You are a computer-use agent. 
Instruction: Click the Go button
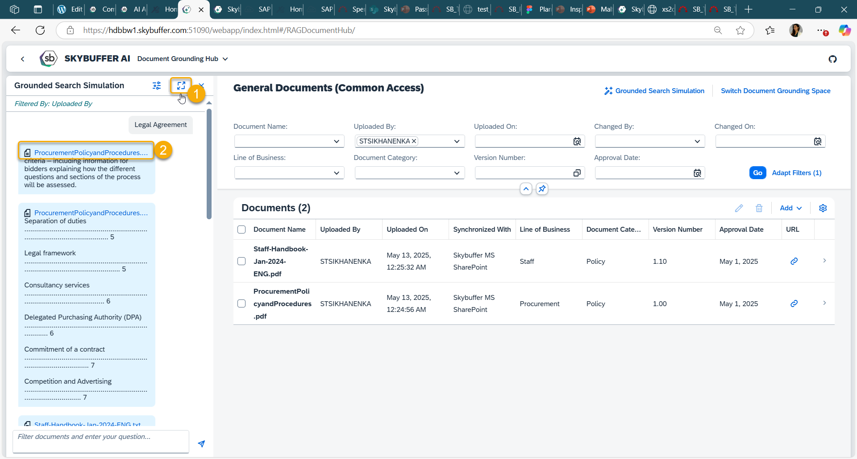pos(757,173)
